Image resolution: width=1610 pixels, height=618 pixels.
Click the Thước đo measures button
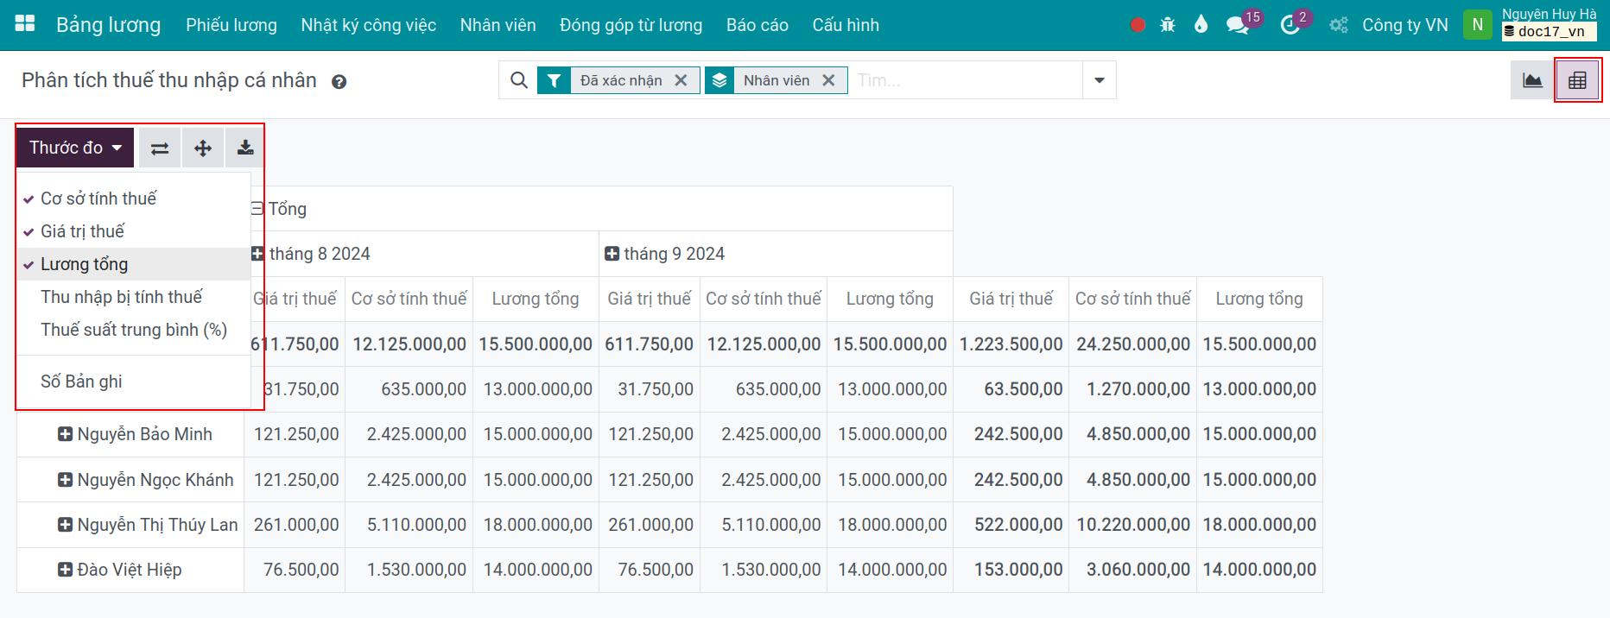(x=75, y=148)
